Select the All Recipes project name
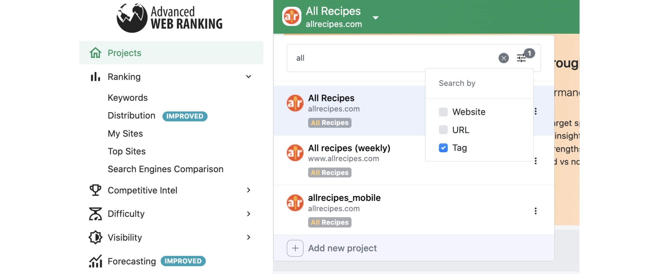This screenshot has width=659, height=274. (x=331, y=98)
